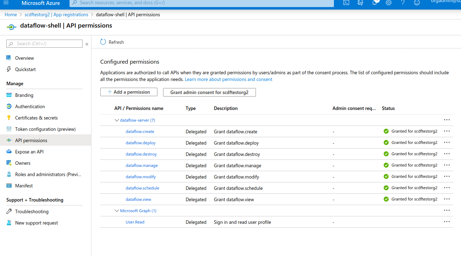Go to Manifest in sidebar
The image size is (461, 256).
click(x=24, y=186)
